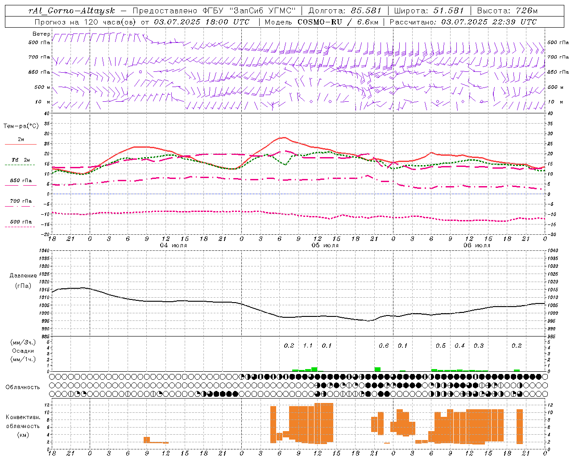
Task: Click the 850 гПа temperature legend entry
Action: coord(21,181)
